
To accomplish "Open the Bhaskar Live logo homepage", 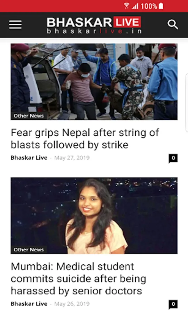I will pyautogui.click(x=94, y=25).
